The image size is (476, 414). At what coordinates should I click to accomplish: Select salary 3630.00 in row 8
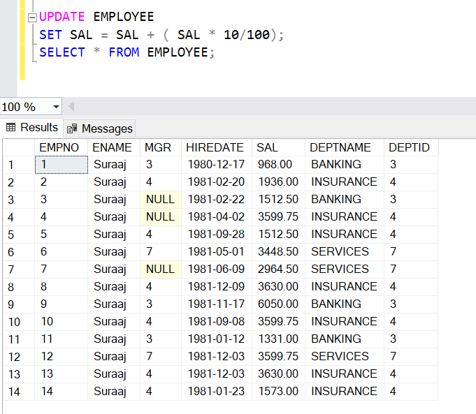pyautogui.click(x=278, y=287)
